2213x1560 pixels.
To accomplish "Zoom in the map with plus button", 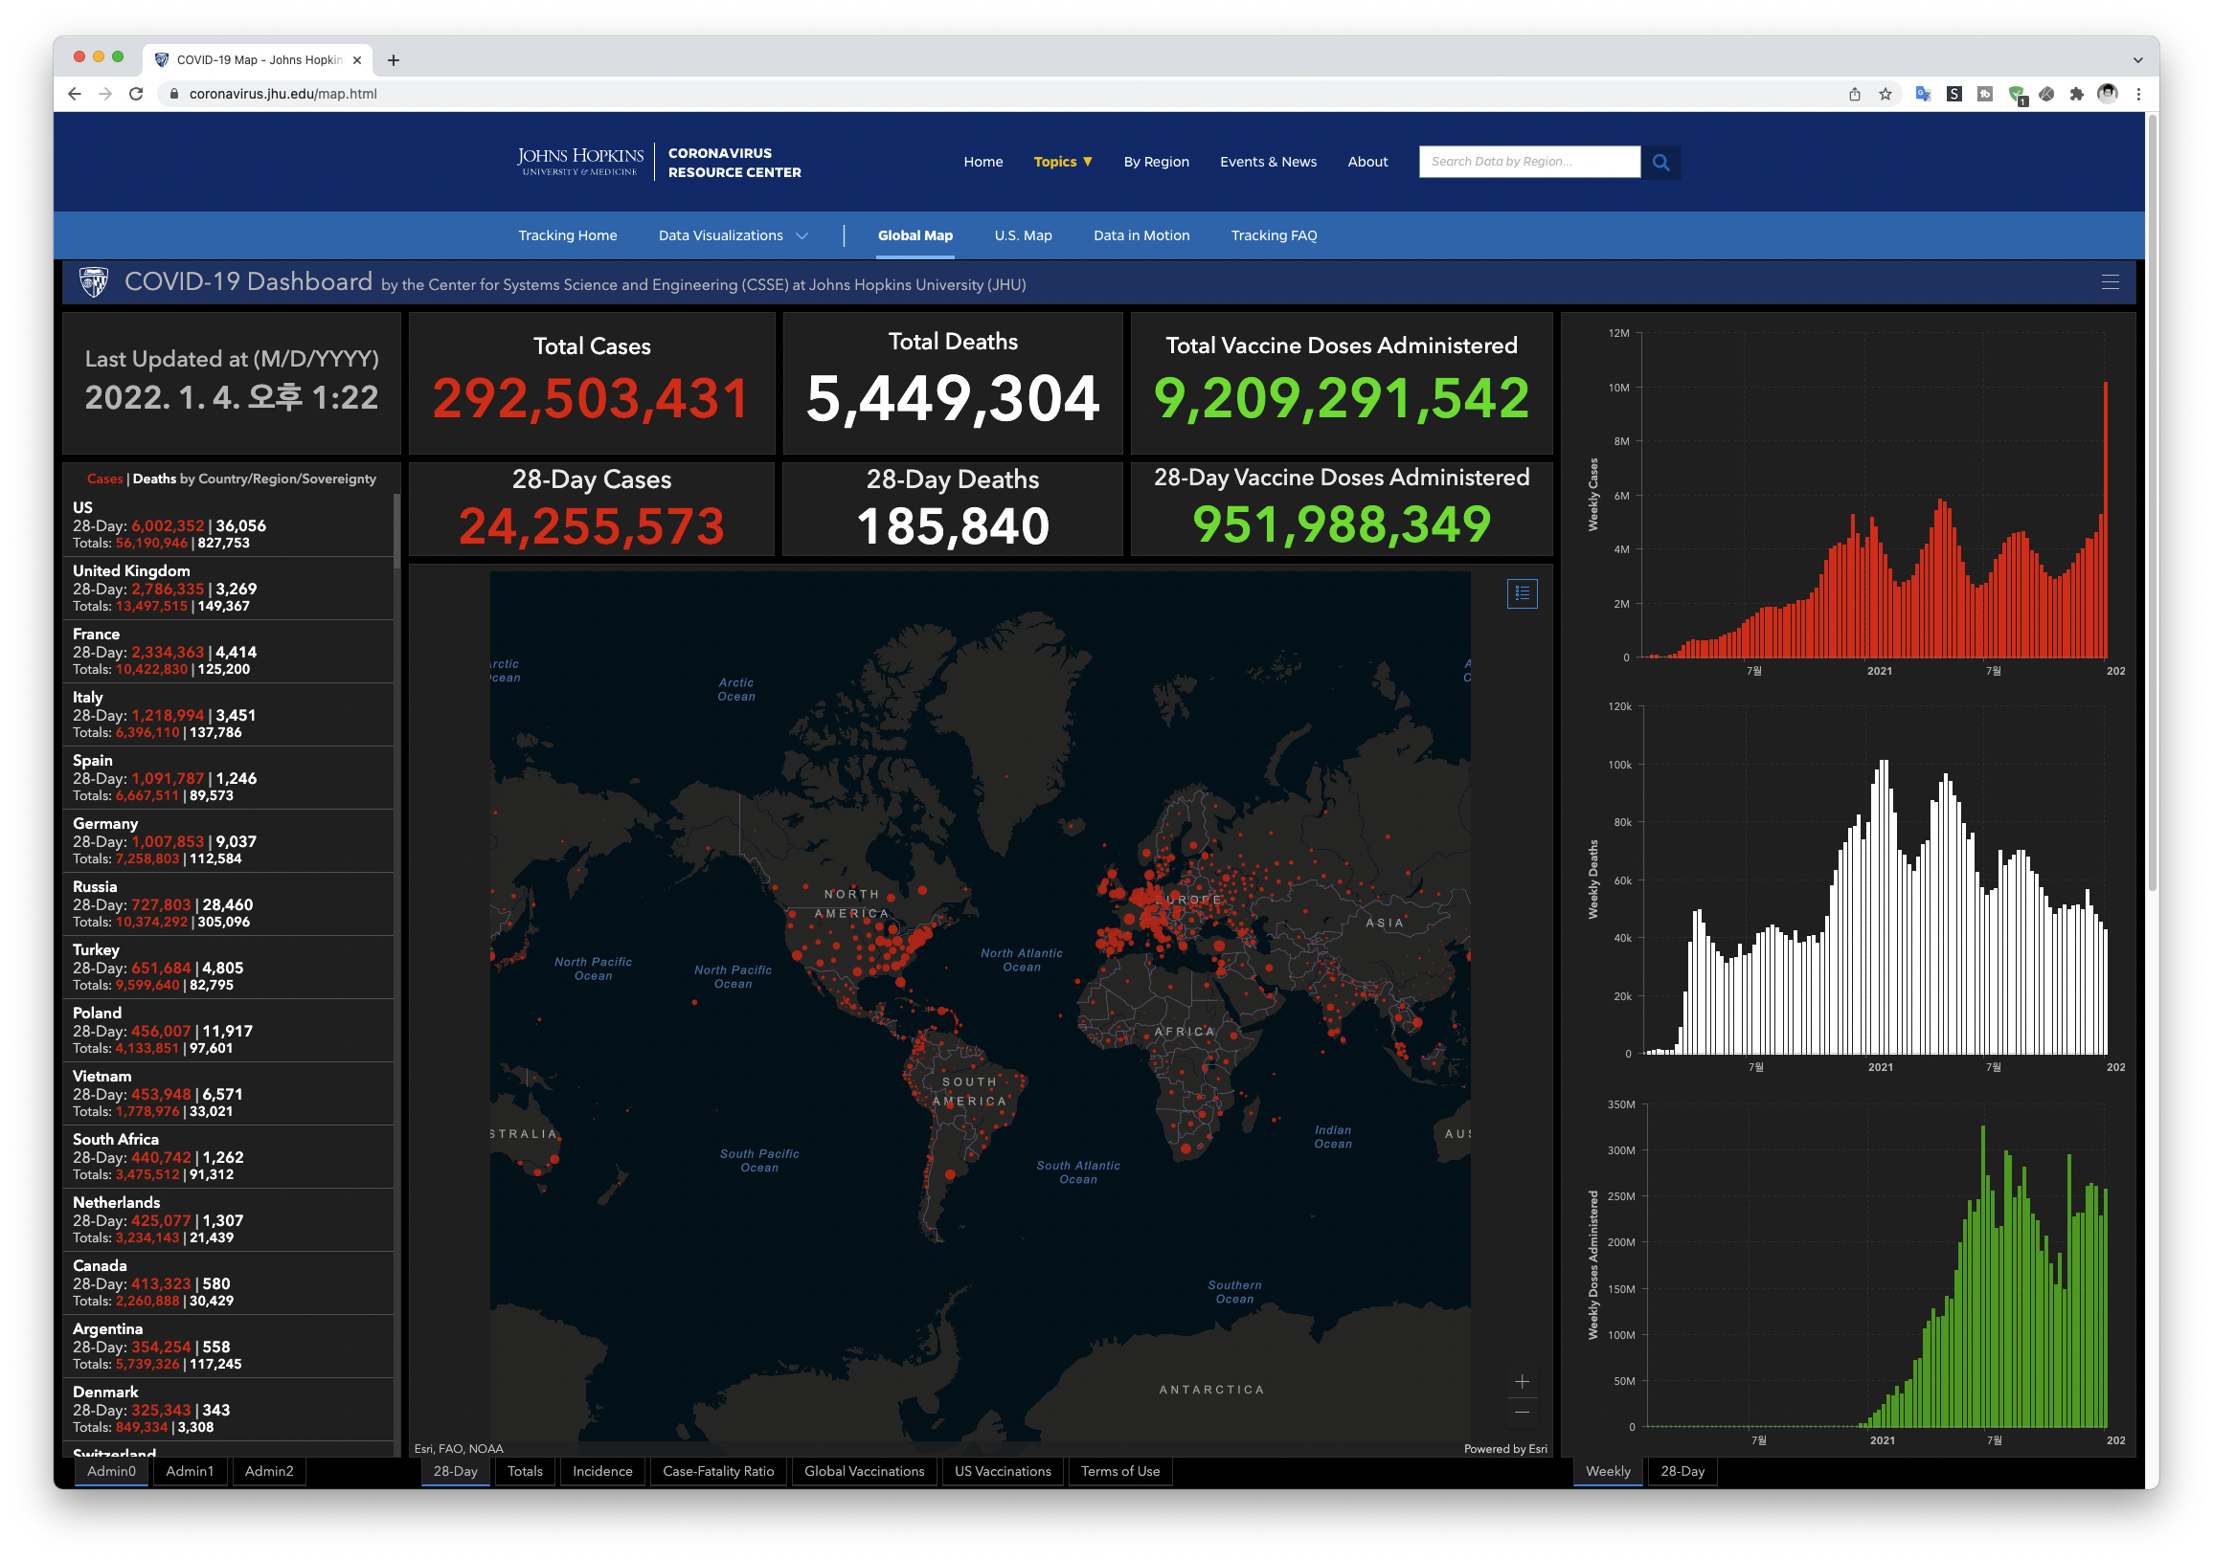I will pyautogui.click(x=1521, y=1381).
